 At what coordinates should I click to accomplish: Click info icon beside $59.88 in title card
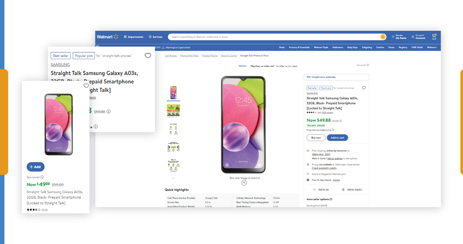tap(109, 112)
